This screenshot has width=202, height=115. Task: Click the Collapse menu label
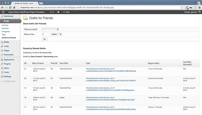click(10, 81)
